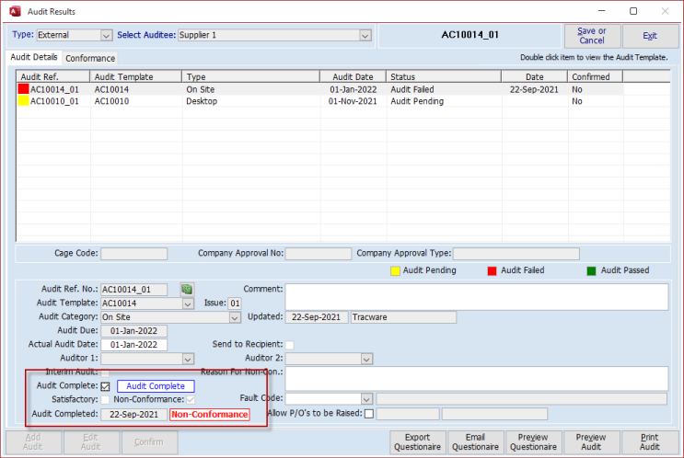The height and width of the screenshot is (458, 684).
Task: Click the Audit Completed date field
Action: pyautogui.click(x=133, y=415)
